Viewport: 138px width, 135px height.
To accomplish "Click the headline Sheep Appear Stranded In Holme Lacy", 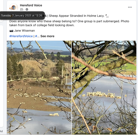I will click(77, 16).
